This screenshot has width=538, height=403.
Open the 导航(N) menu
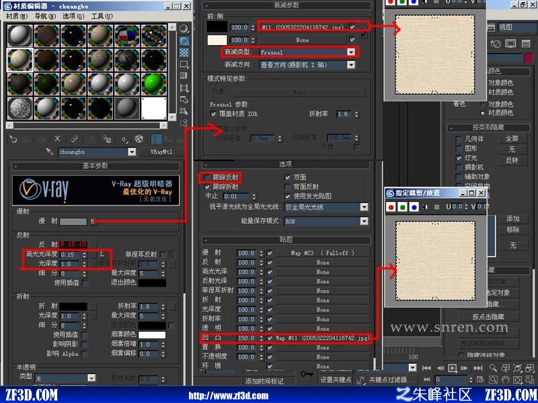45,16
